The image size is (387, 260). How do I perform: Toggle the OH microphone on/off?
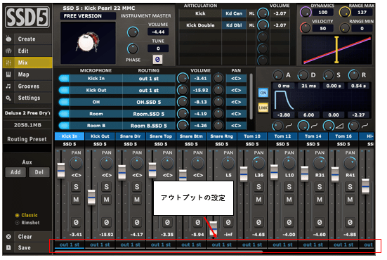point(64,102)
